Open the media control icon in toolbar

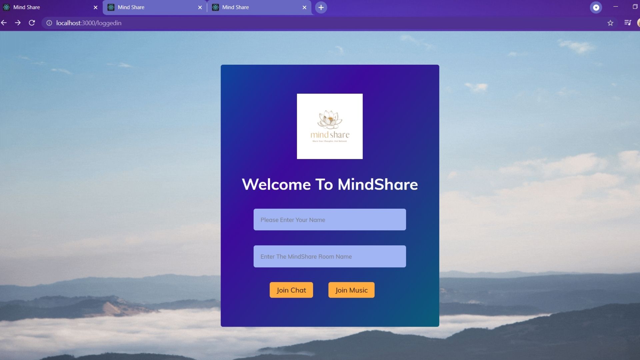(628, 23)
